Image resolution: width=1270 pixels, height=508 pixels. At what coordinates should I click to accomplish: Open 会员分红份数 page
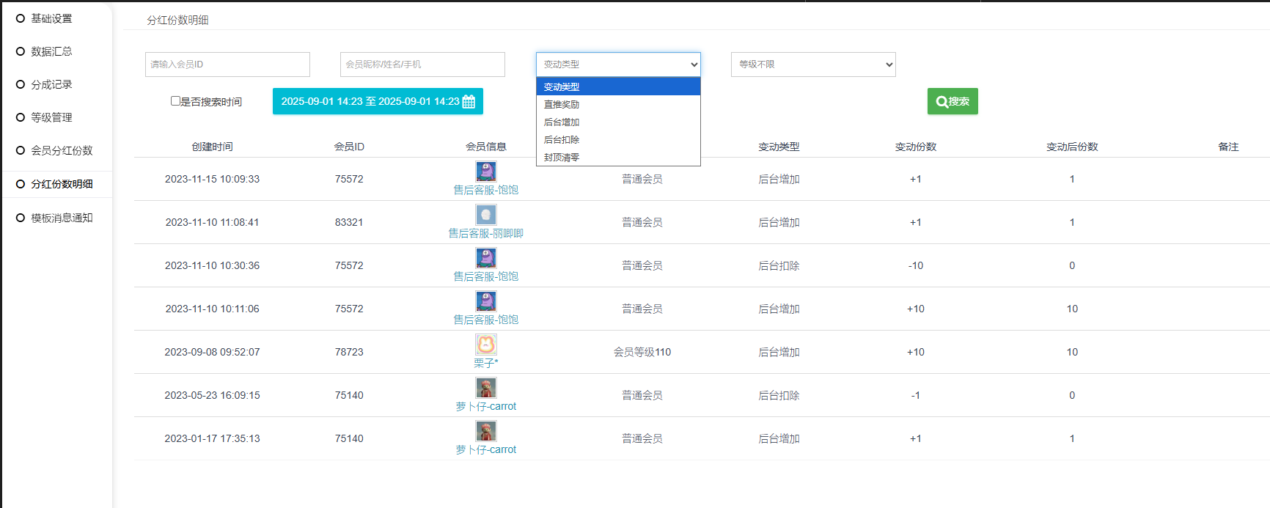pos(62,150)
